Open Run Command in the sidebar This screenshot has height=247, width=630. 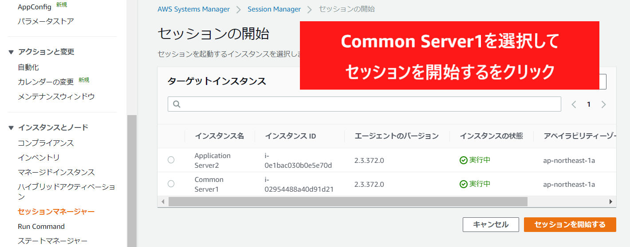click(41, 226)
